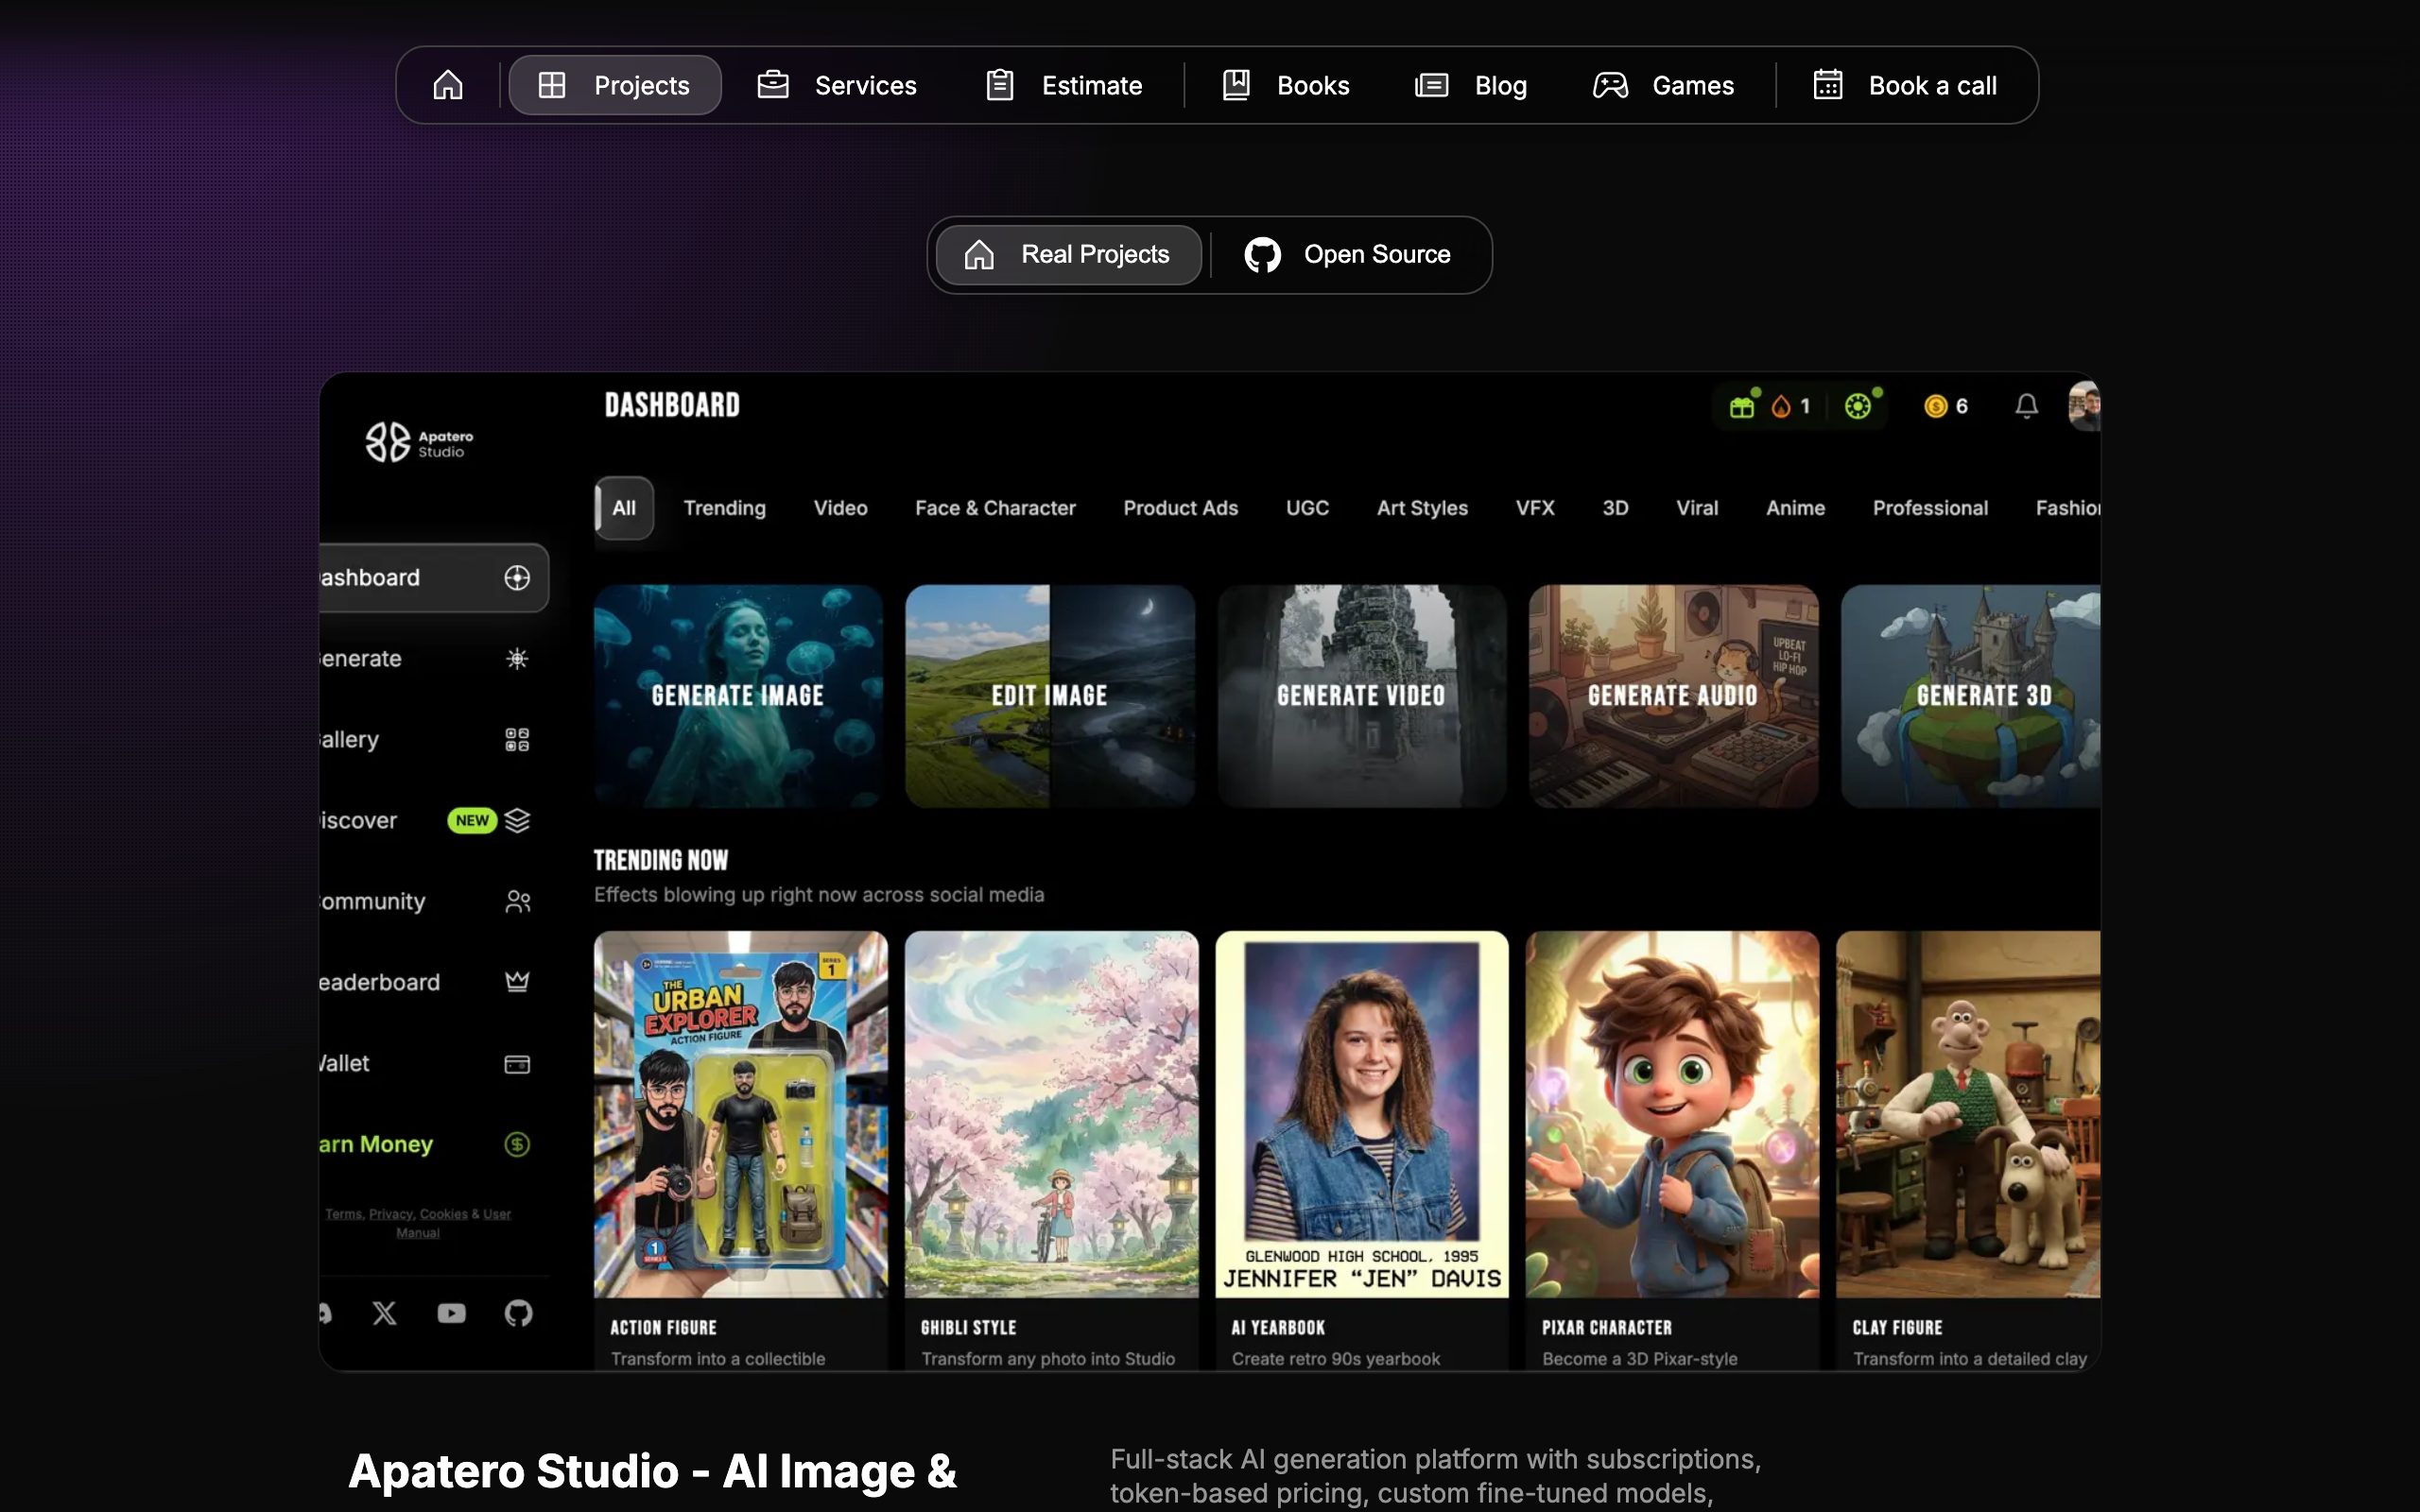Viewport: 2420px width, 1512px height.
Task: Click the gift rewards icon
Action: tap(1742, 406)
